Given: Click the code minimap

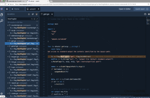Looking at the screenshot, I should (148, 21).
